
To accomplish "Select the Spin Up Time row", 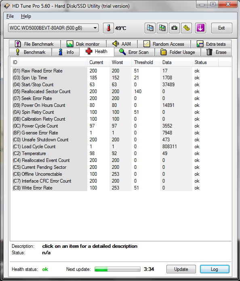I will pyautogui.click(x=116, y=78).
